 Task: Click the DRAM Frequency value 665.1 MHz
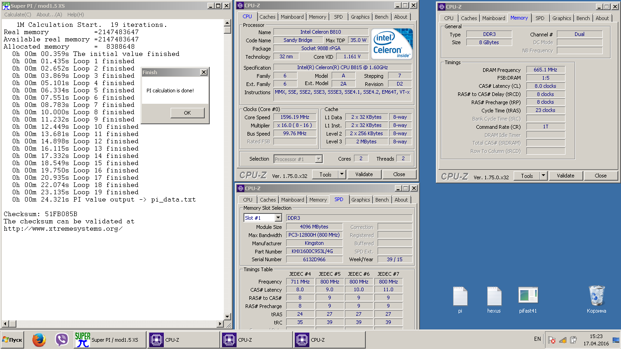[x=546, y=70]
